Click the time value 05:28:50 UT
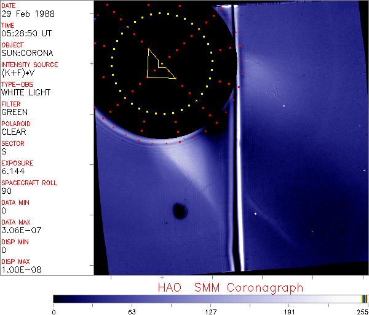 click(x=26, y=34)
